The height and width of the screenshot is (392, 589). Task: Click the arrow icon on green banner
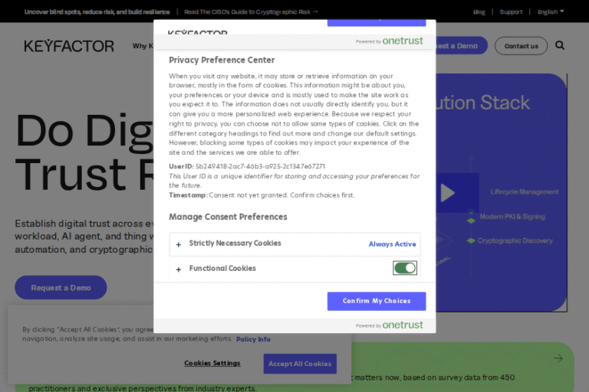[558, 358]
